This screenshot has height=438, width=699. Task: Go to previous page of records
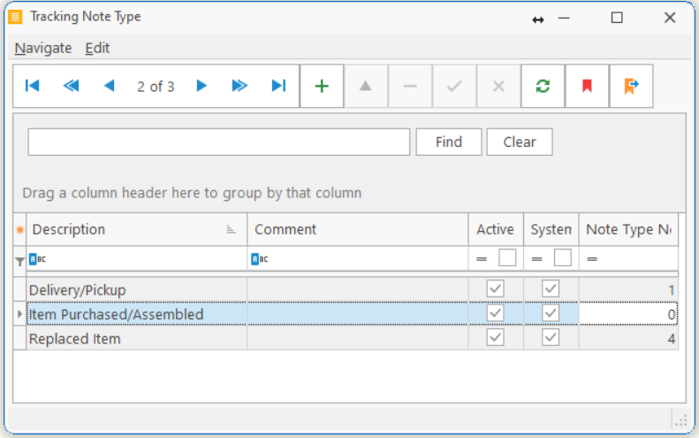click(x=71, y=86)
